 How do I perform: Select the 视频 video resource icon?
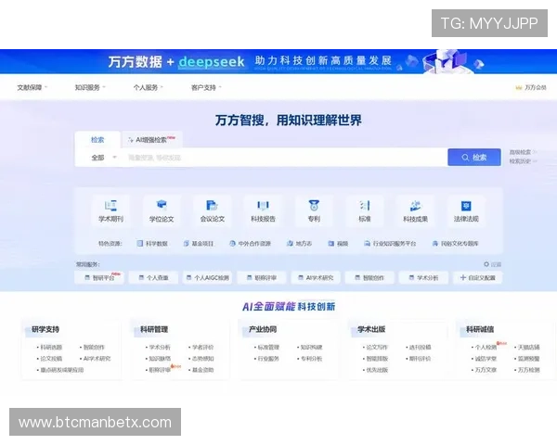(x=331, y=244)
